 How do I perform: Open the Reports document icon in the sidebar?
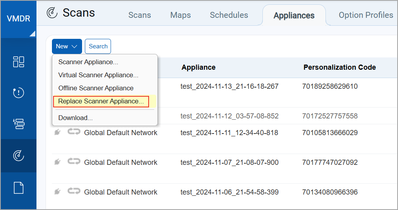[19, 187]
